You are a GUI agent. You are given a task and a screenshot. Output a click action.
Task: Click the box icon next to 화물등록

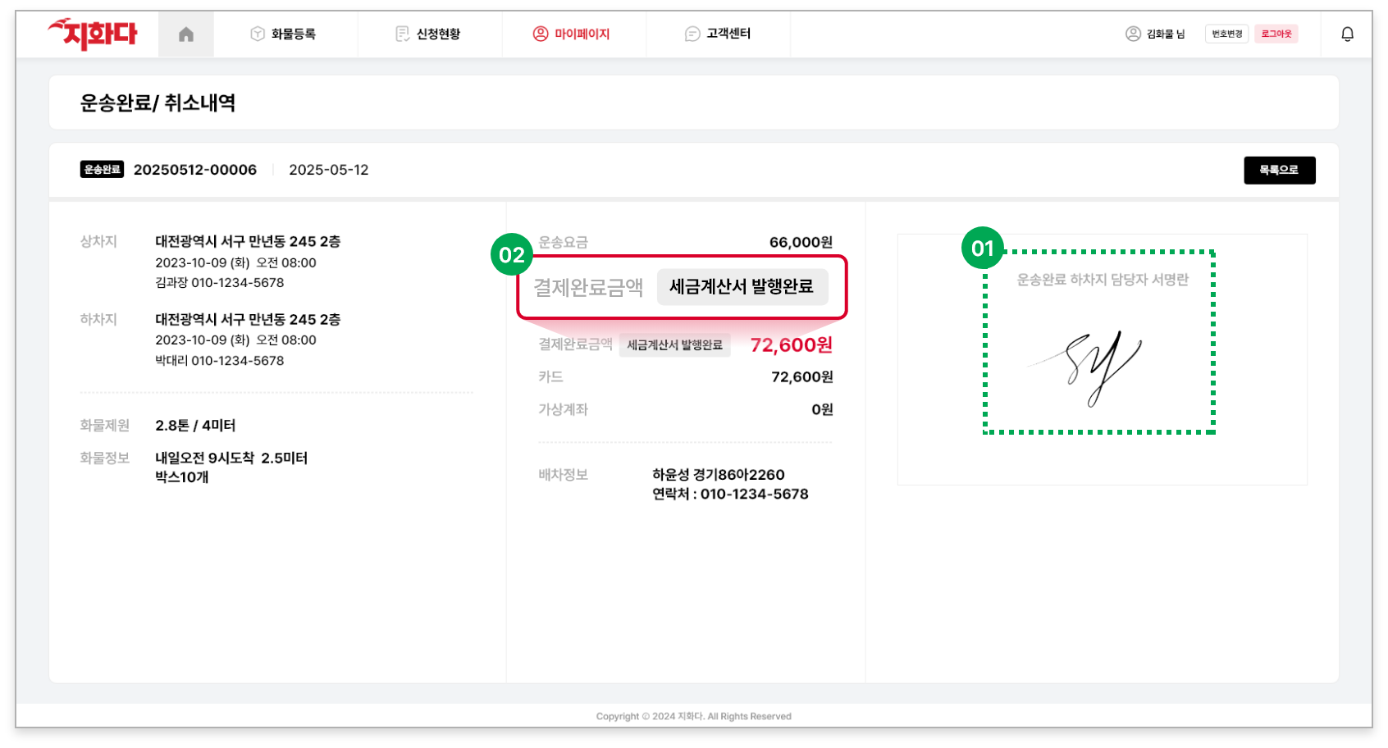257,34
